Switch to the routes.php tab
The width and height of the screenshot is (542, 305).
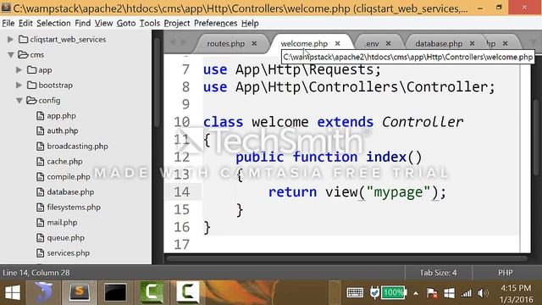click(226, 43)
